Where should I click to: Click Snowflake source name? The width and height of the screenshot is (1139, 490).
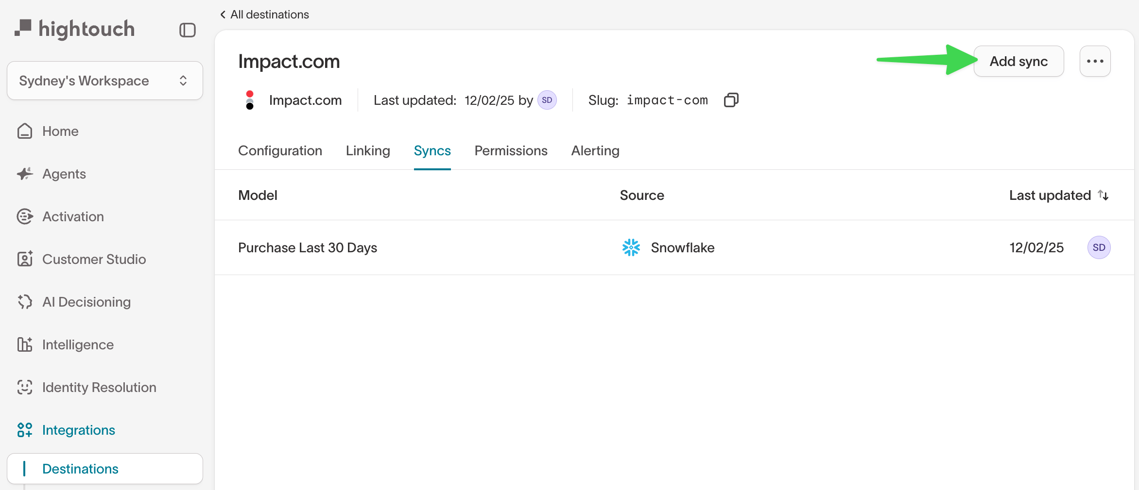pos(683,247)
